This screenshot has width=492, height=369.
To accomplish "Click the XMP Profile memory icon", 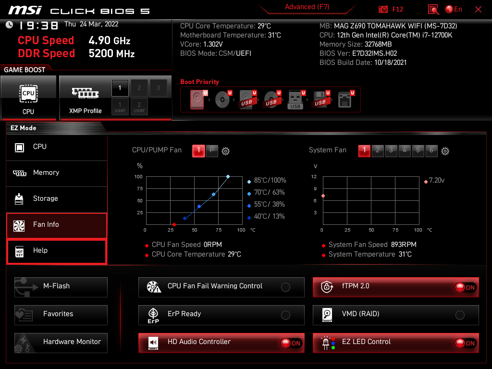I will (x=85, y=93).
